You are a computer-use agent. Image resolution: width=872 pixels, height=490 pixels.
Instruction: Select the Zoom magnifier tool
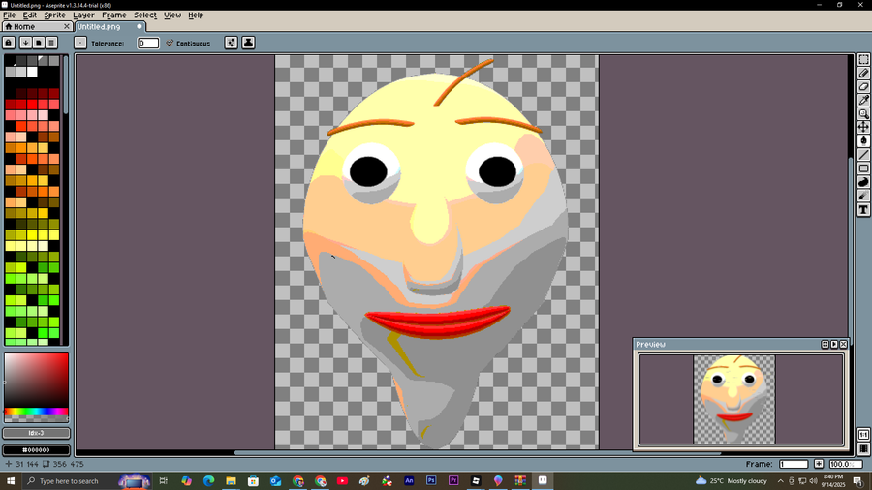[863, 114]
